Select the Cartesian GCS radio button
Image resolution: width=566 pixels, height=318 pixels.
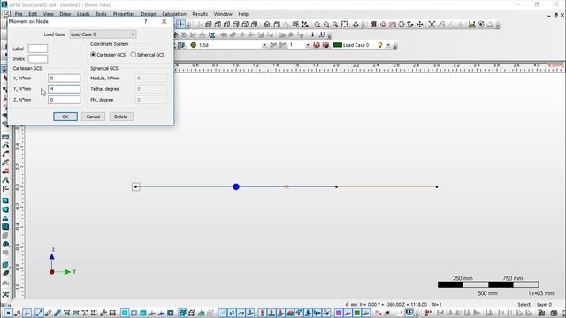point(94,55)
